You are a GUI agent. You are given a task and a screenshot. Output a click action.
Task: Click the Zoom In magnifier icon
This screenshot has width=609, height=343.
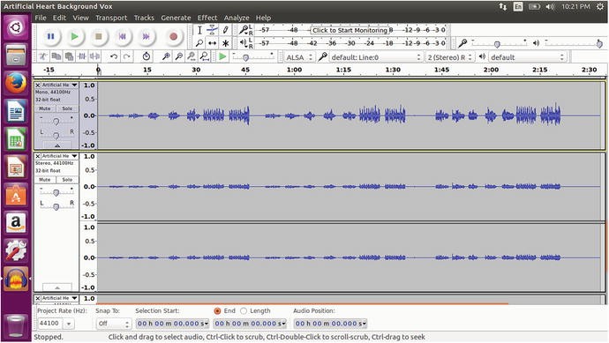click(166, 56)
